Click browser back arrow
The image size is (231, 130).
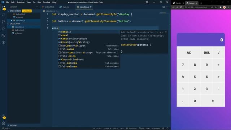[x=173, y=7]
